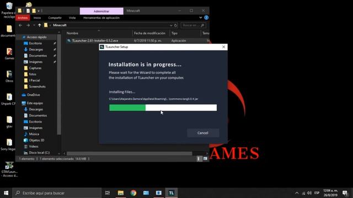
Task: Close the TLauncher Setup dialog
Action: [223, 47]
